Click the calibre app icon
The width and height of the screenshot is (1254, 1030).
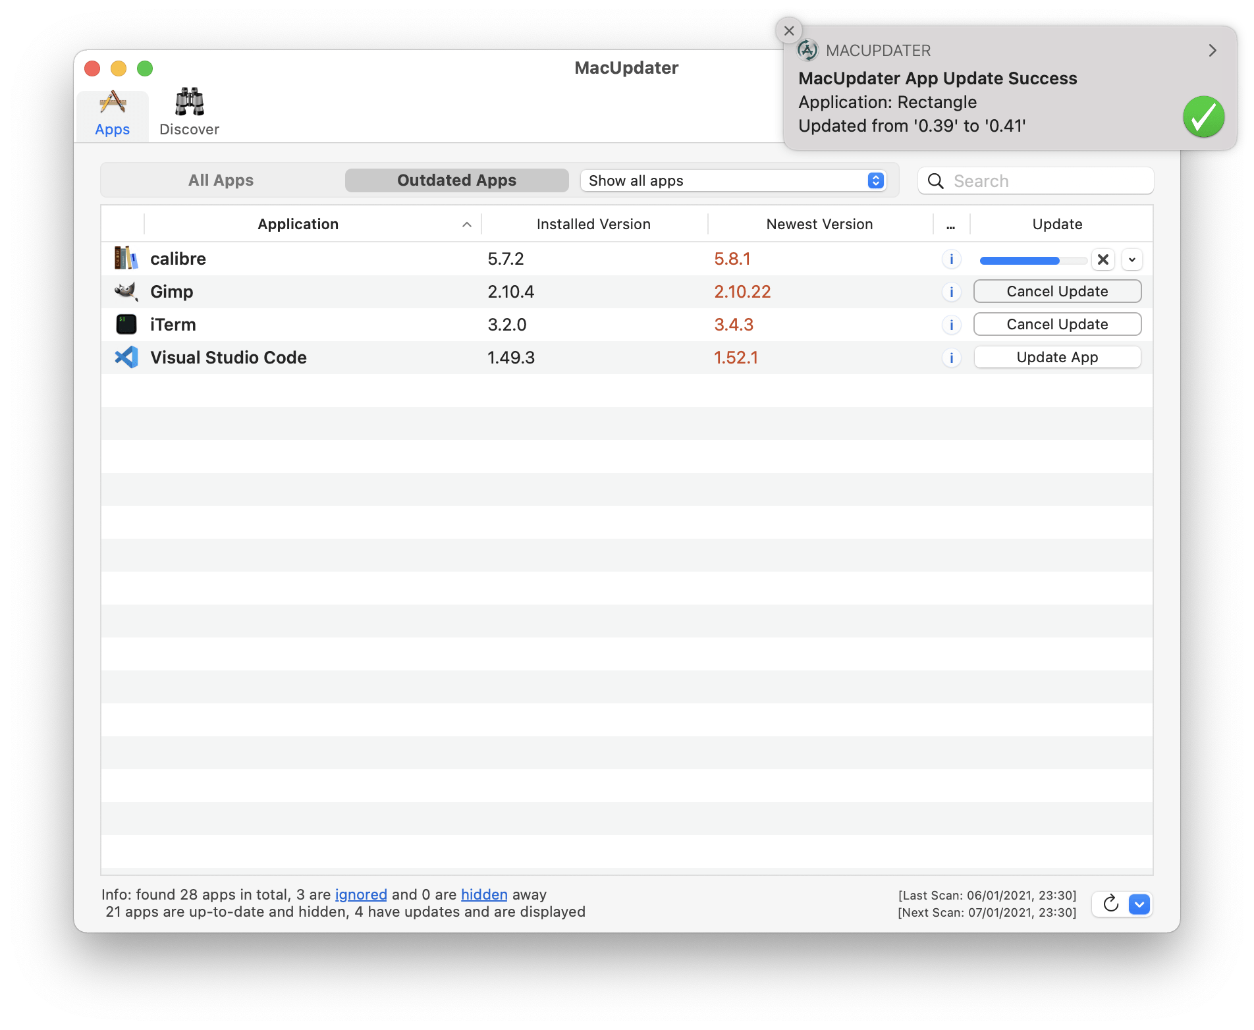coord(126,258)
